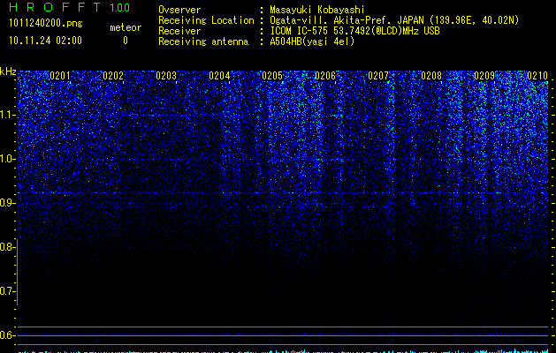This screenshot has height=353, width=556.
Task: Click the 0203 time marker
Action: (166, 76)
